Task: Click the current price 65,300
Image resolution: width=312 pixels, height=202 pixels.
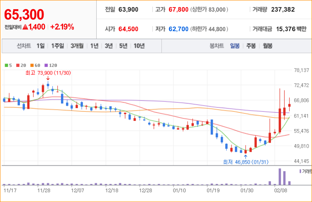Action: coord(24,15)
